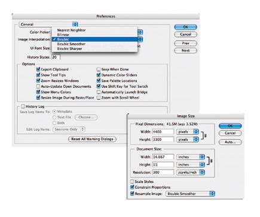Click document Width field 14.667
260x217 pixels.
[163, 157]
